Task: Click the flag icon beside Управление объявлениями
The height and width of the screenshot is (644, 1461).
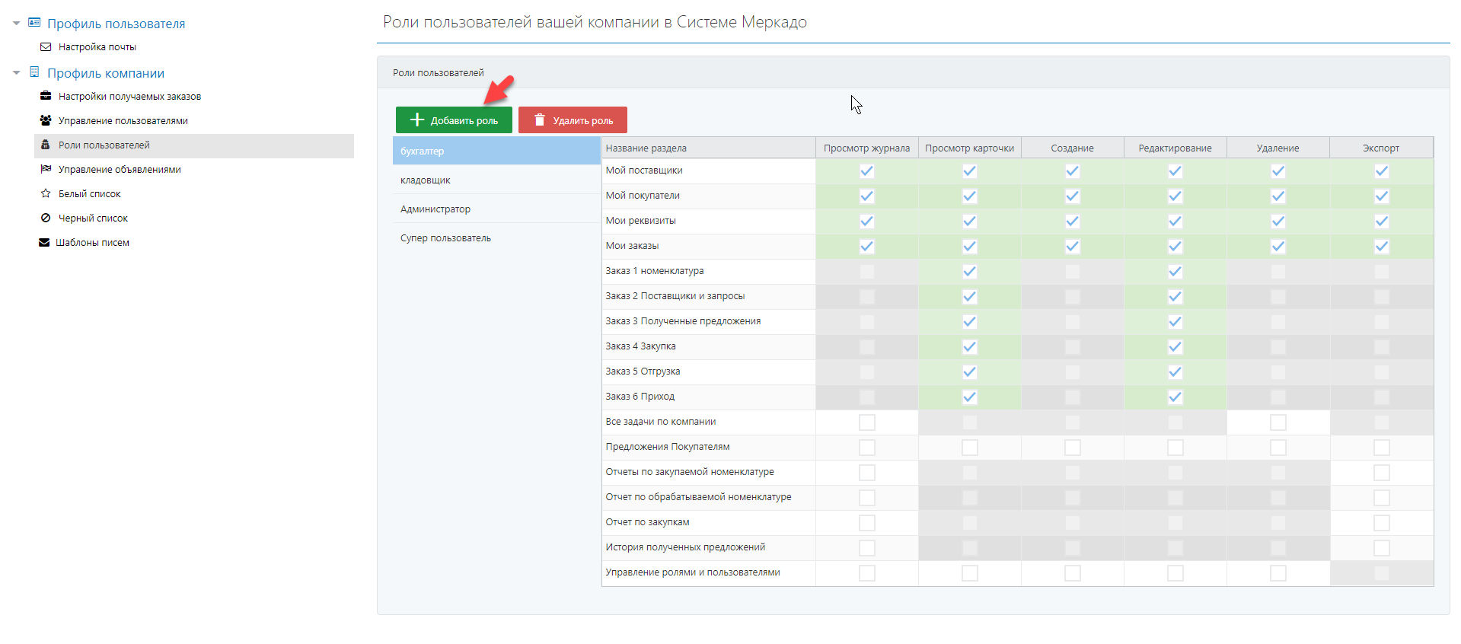Action: pyautogui.click(x=46, y=170)
